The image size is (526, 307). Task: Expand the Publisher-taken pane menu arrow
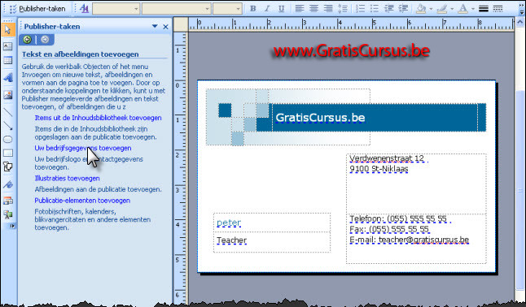[155, 26]
